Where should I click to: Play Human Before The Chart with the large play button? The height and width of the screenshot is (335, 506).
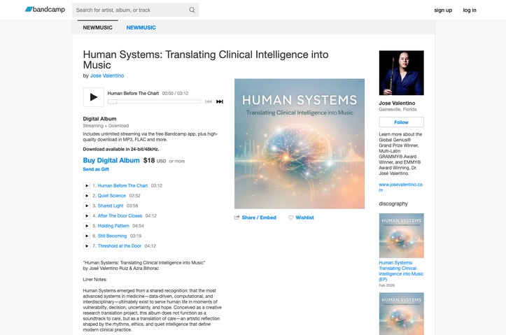(94, 97)
